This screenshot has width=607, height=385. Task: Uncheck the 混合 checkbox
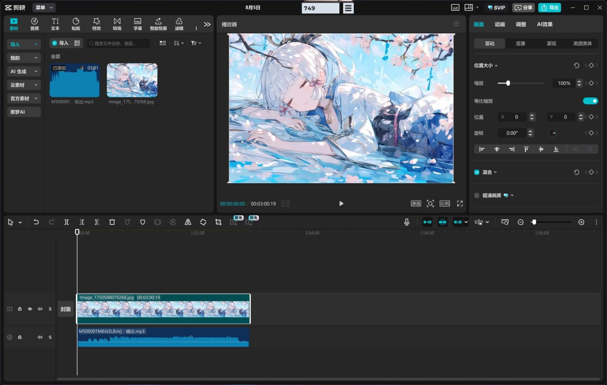[x=477, y=172]
